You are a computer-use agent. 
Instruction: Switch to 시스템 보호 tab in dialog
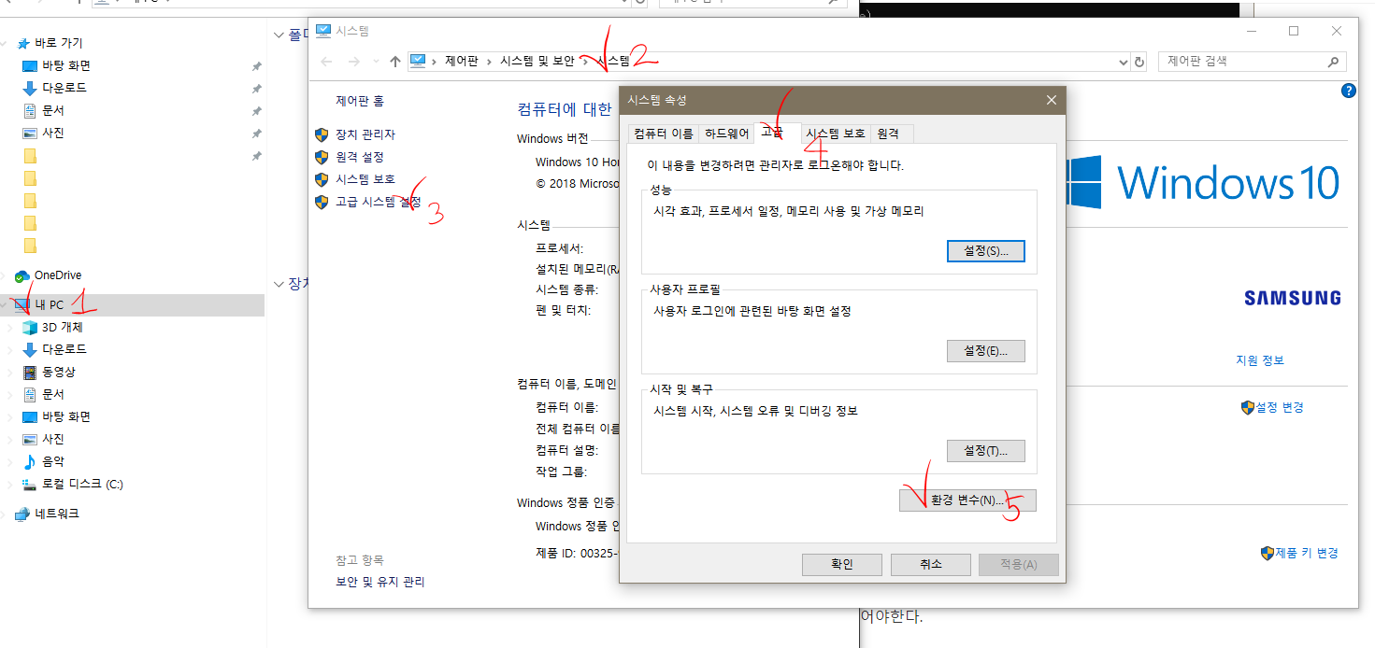coord(836,134)
